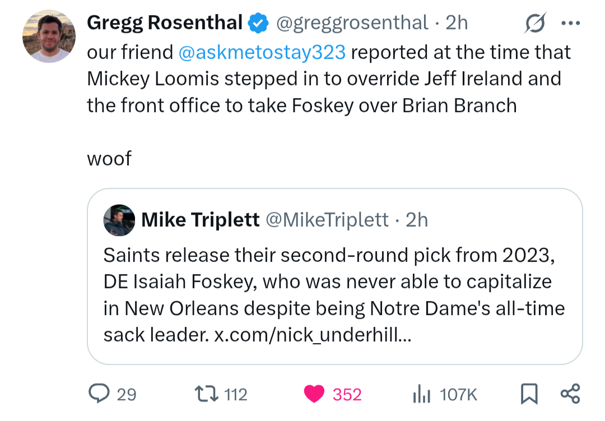Open Gregg Rosenthal's profile picture
This screenshot has width=605, height=421.
coord(49,36)
